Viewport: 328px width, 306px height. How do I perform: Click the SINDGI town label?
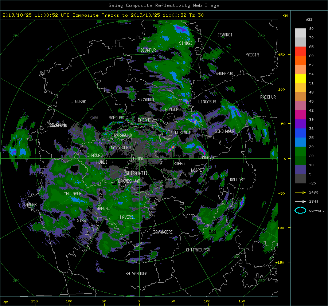(186, 43)
